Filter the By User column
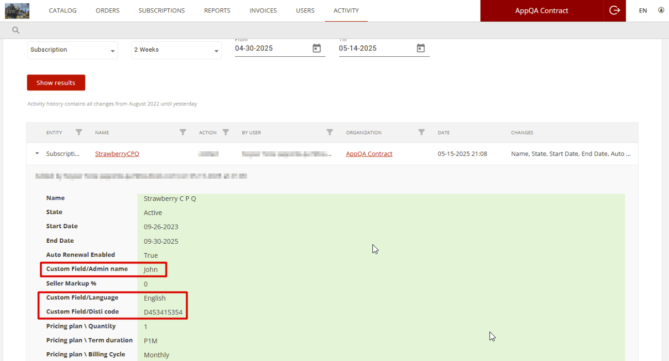669x361 pixels. (330, 132)
